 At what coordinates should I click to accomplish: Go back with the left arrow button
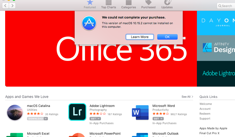(5, 6)
